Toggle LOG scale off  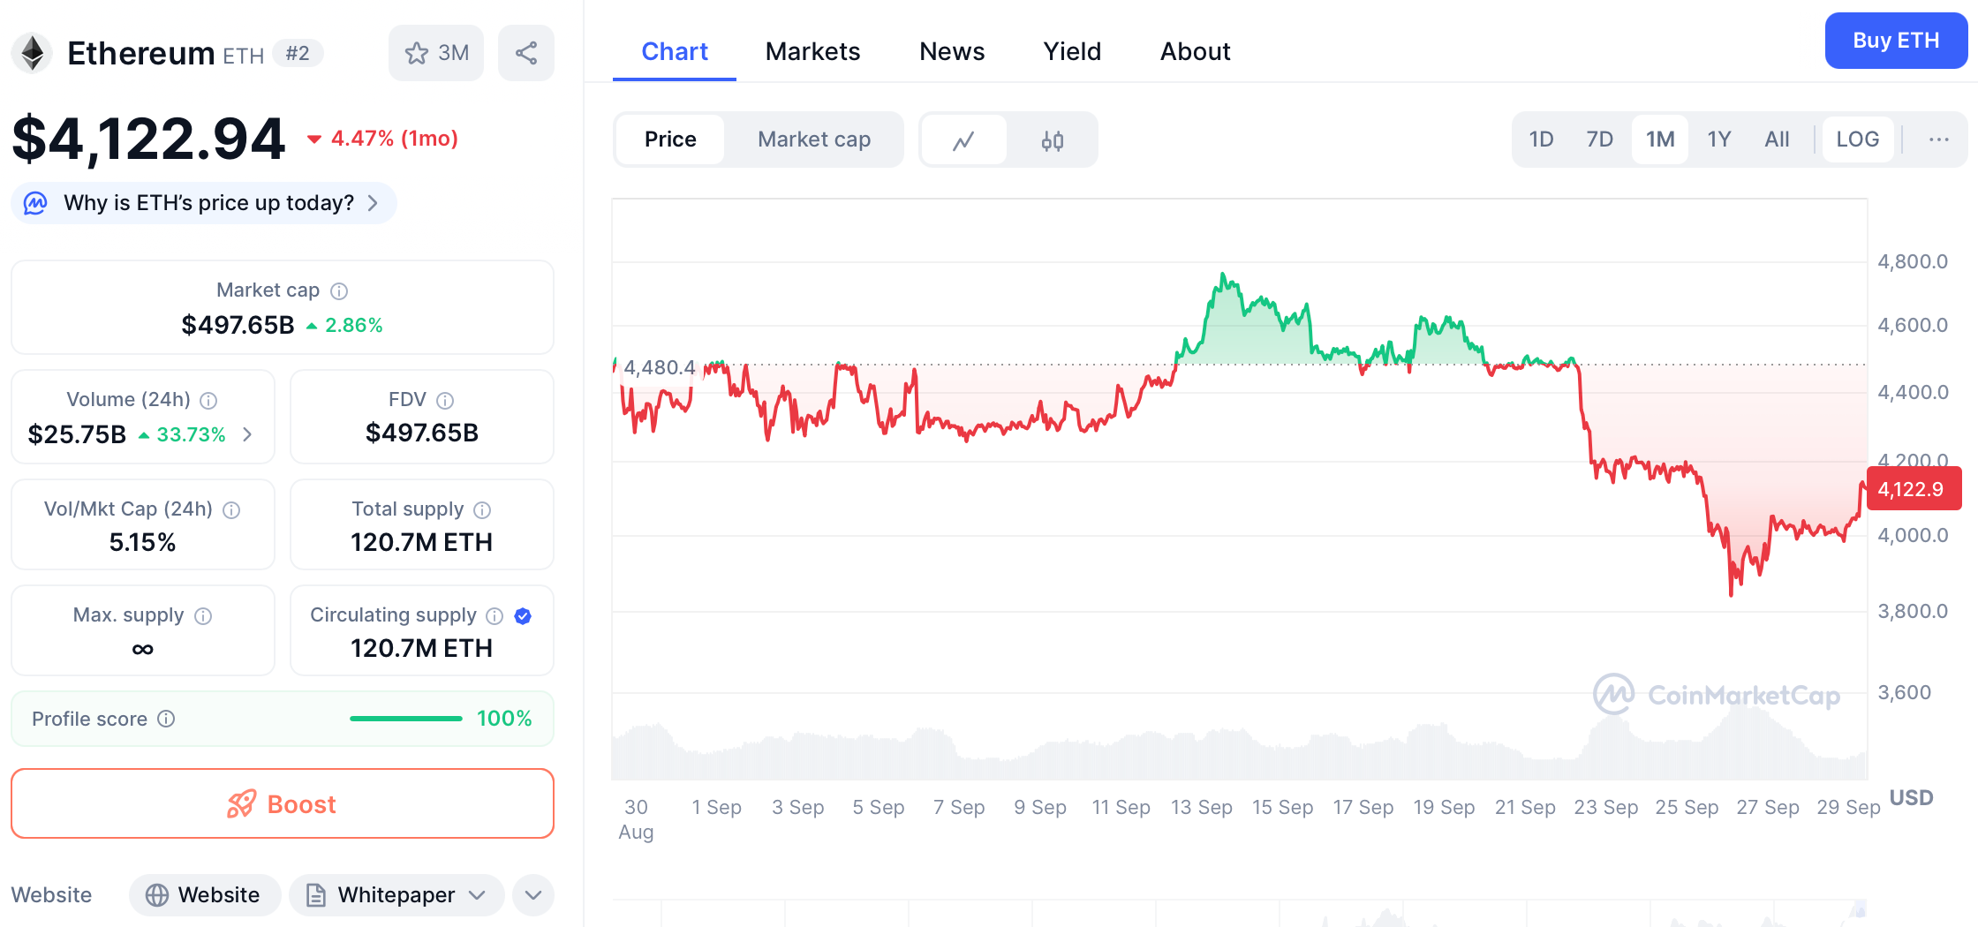pos(1857,139)
